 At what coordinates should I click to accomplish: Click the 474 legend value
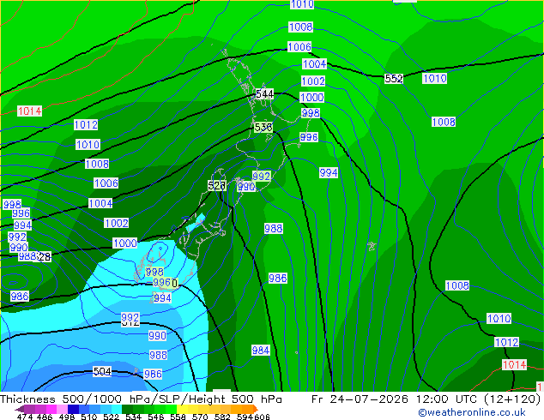[x=25, y=417]
